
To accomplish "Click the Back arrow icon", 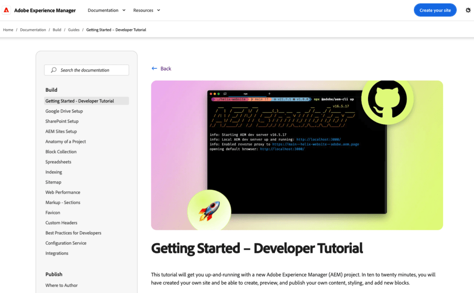I will click(154, 68).
